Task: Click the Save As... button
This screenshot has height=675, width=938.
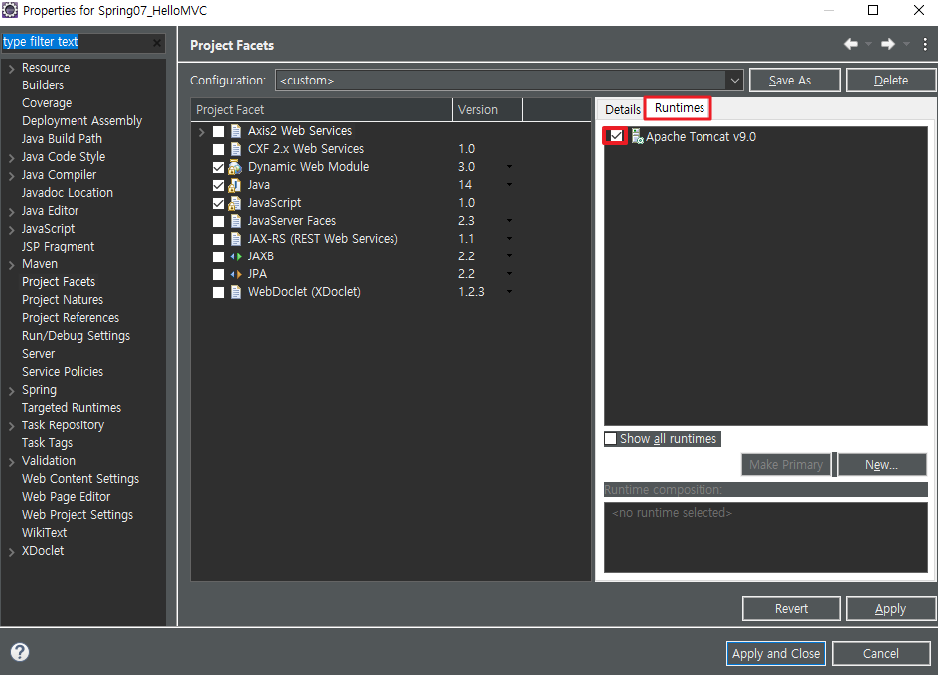Action: (795, 81)
